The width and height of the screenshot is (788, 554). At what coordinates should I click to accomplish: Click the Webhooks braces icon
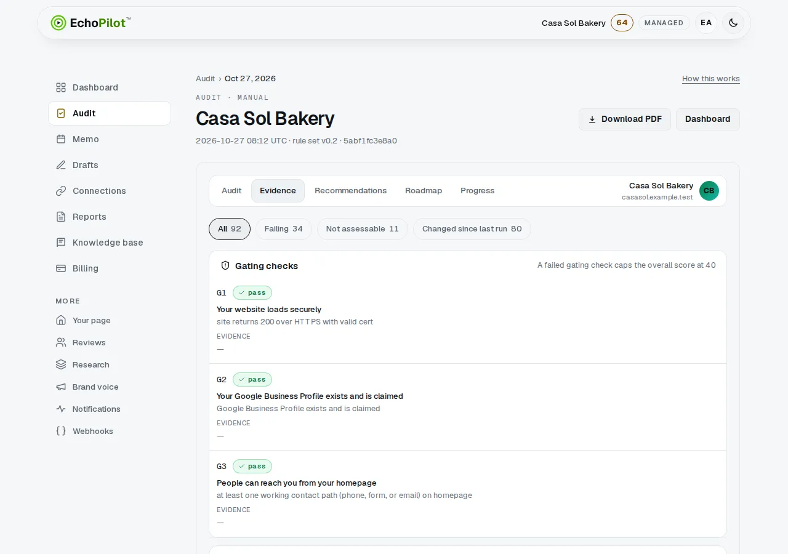click(61, 431)
